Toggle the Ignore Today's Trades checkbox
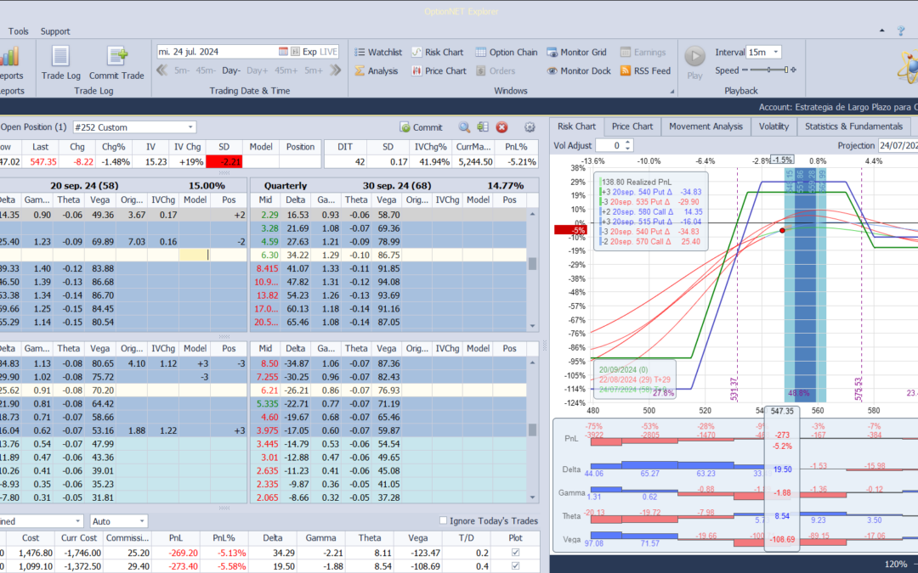The height and width of the screenshot is (573, 918). click(x=443, y=520)
